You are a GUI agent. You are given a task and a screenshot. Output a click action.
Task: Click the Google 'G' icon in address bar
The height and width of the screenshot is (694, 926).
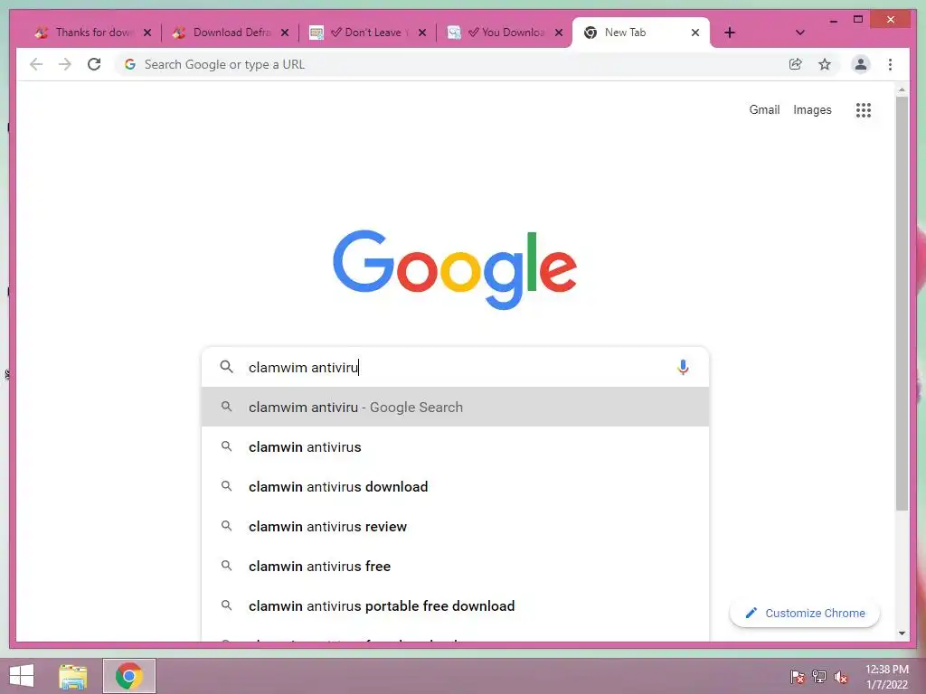point(130,64)
